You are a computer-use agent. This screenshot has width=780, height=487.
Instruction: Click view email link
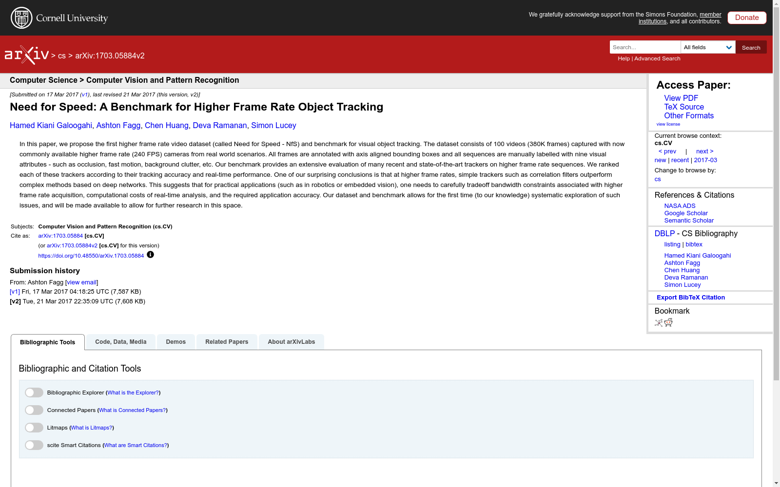click(x=81, y=282)
